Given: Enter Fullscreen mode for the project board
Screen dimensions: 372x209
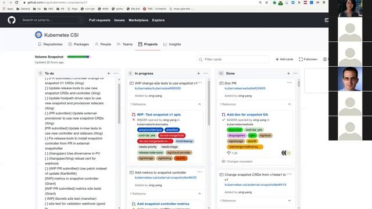Looking at the screenshot, I should (308, 59).
